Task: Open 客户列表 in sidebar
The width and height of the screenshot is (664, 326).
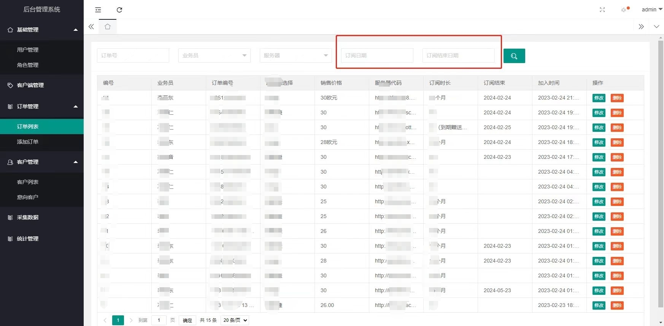Action: (42, 182)
